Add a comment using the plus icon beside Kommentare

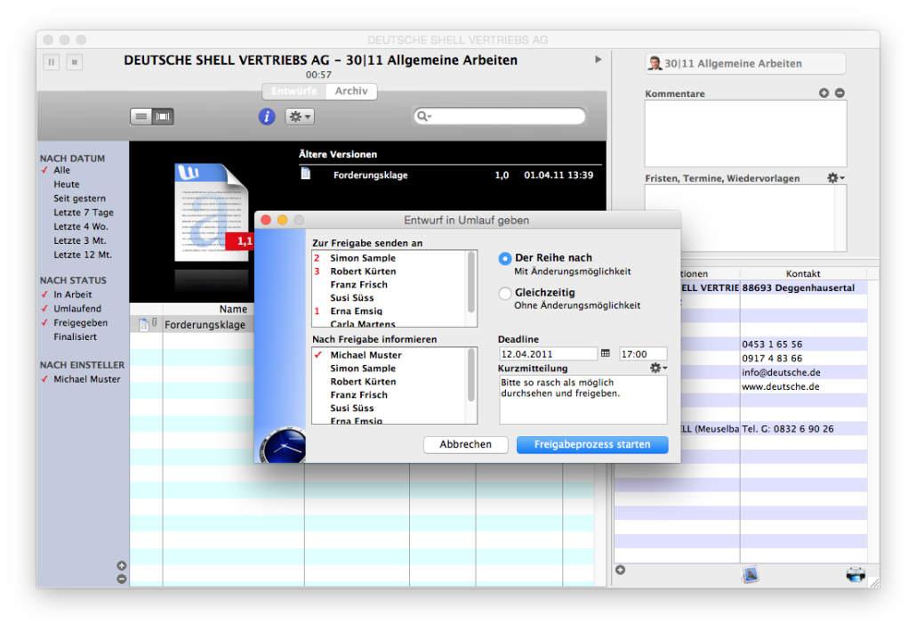(x=825, y=92)
